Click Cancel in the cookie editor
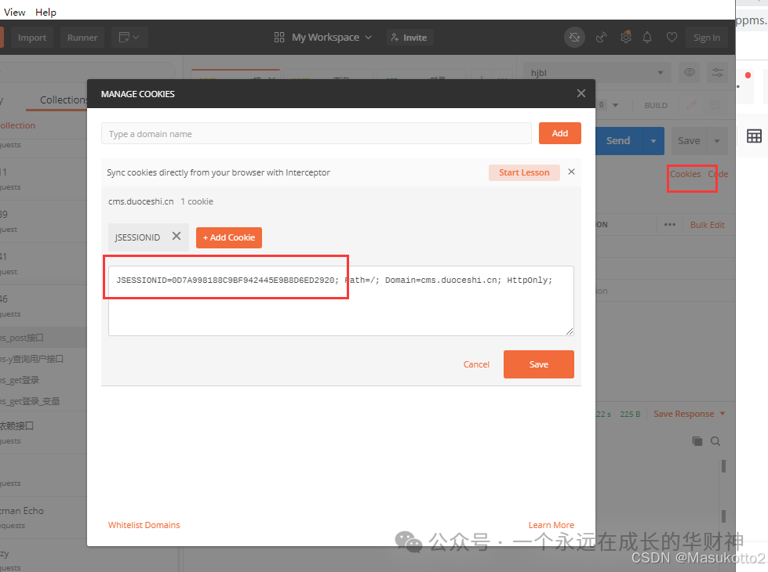This screenshot has height=572, width=768. 476,364
